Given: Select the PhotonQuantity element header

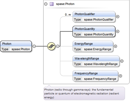Looking at the screenshot, I should pyautogui.click(x=94, y=29).
